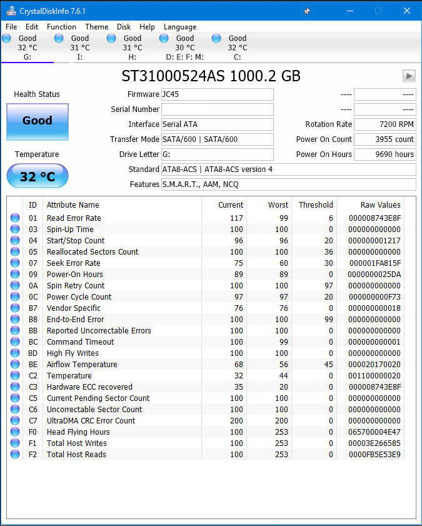The image size is (422, 526).
Task: Open the Disk menu
Action: [x=124, y=27]
